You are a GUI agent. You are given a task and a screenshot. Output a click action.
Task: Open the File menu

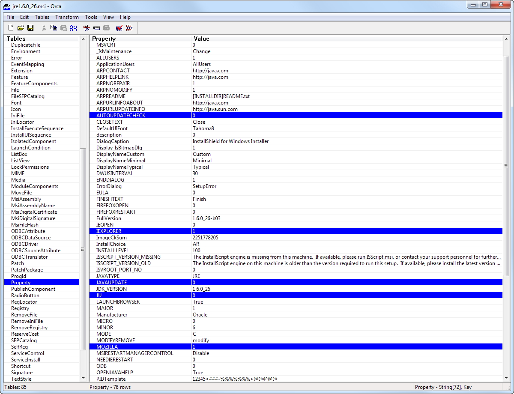pyautogui.click(x=10, y=17)
